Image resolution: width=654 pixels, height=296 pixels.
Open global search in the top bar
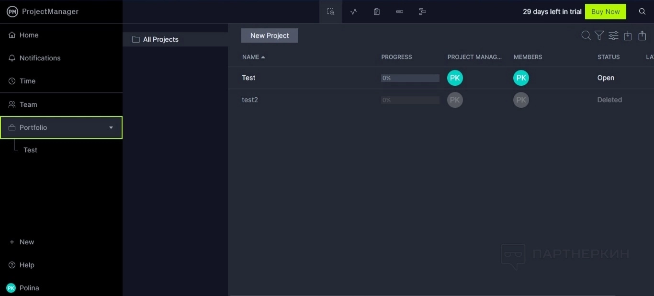(643, 11)
